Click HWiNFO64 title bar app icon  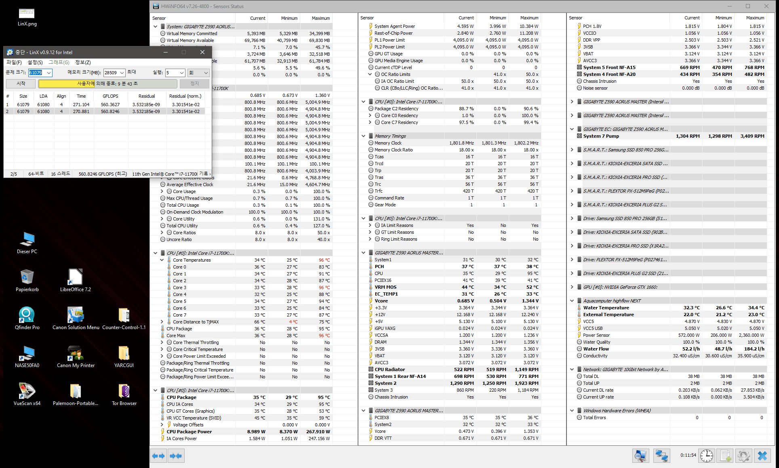point(156,6)
